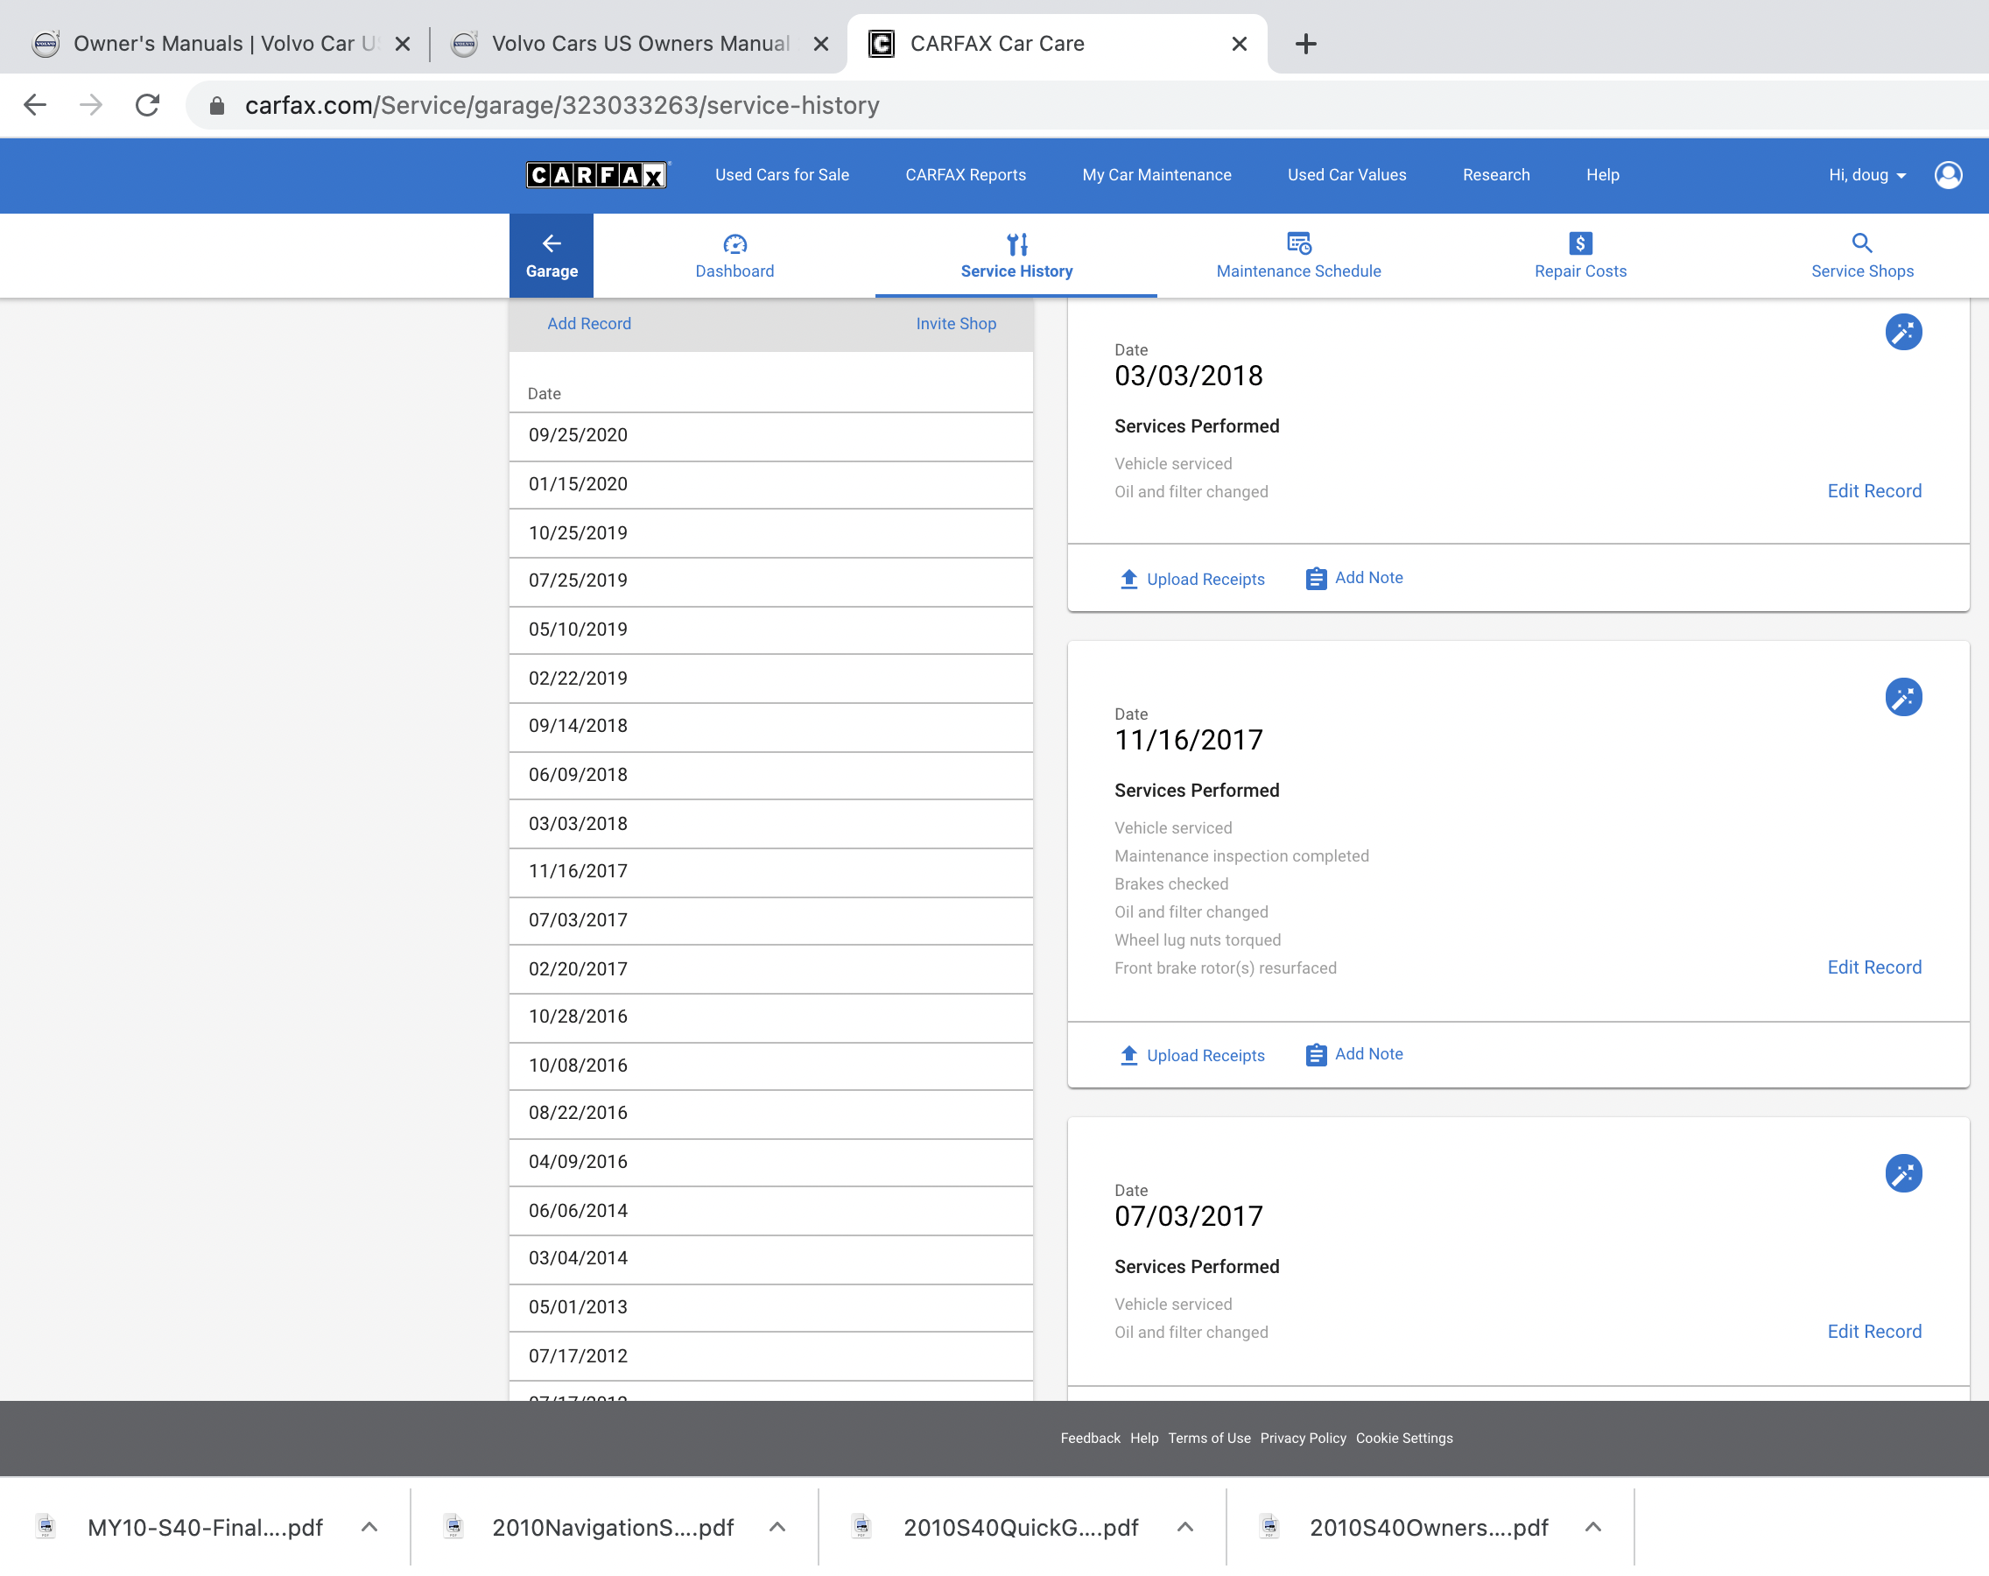This screenshot has height=1576, width=1989.
Task: Click the Add Record link
Action: point(588,324)
